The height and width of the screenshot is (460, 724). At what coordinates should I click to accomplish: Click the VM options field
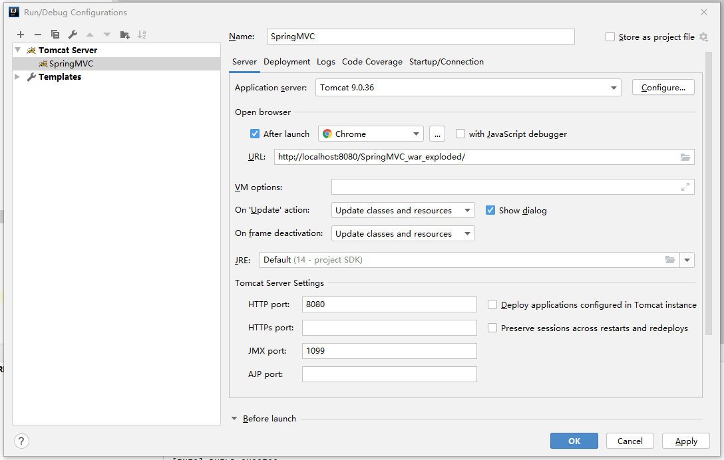point(512,187)
